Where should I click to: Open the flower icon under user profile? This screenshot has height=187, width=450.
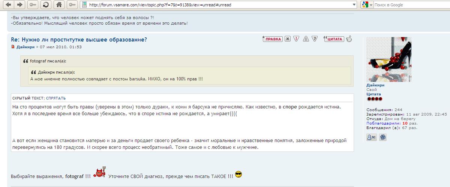tap(383, 137)
